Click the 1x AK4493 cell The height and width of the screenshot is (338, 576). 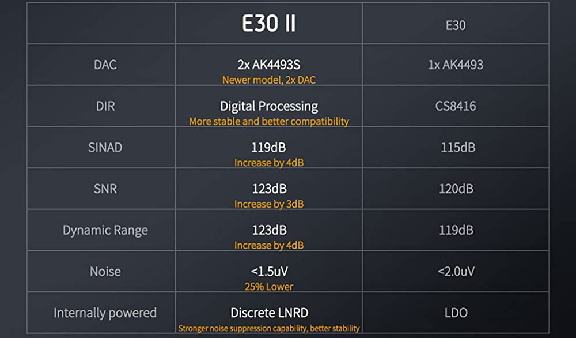[456, 65]
